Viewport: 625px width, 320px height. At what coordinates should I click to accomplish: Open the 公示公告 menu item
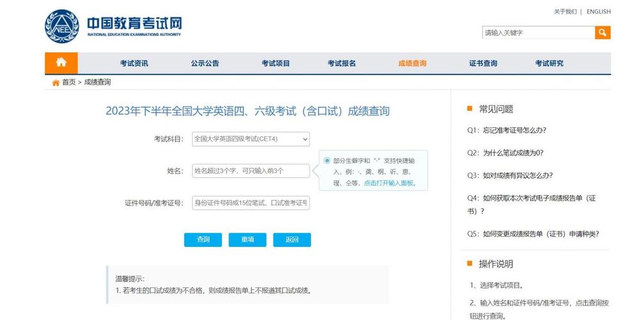click(x=205, y=63)
